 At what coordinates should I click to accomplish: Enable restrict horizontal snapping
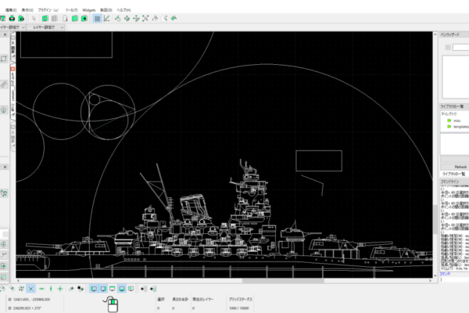click(x=41, y=289)
